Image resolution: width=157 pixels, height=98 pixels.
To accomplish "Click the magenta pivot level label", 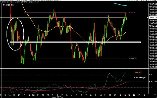I will click(132, 13).
